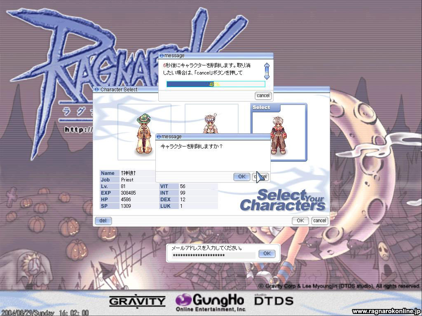Click the scroll down arrow in the countdown message
The width and height of the screenshot is (422, 316).
click(267, 77)
